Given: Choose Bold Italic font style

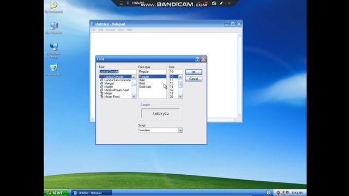Looking at the screenshot, I should [x=153, y=87].
